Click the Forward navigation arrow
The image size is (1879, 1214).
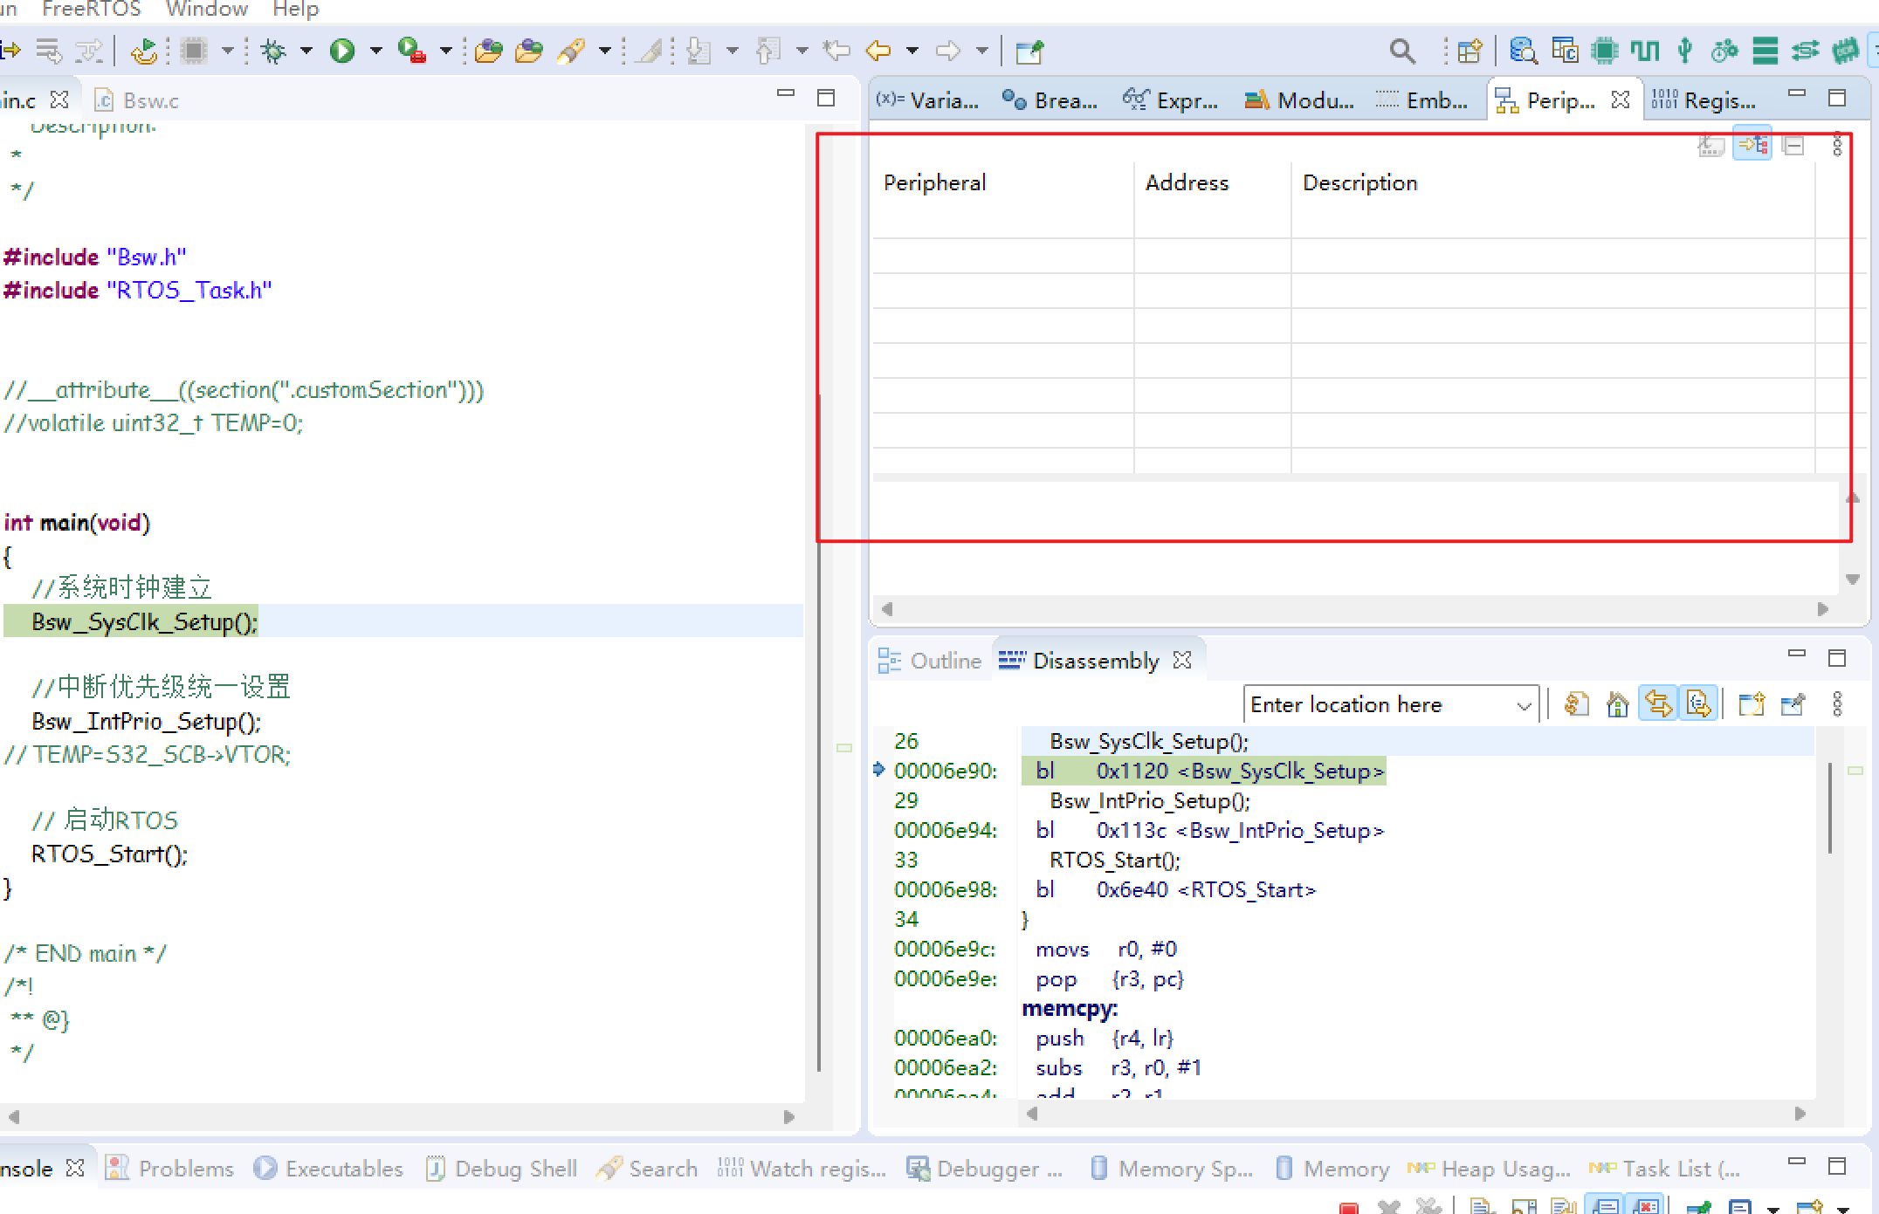(x=948, y=51)
